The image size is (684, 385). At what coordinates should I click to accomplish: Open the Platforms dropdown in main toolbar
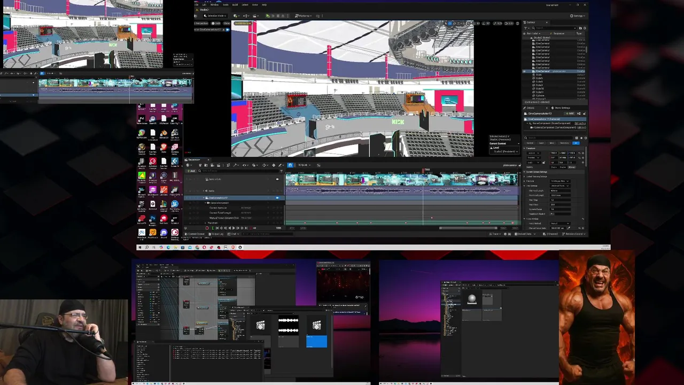[303, 16]
